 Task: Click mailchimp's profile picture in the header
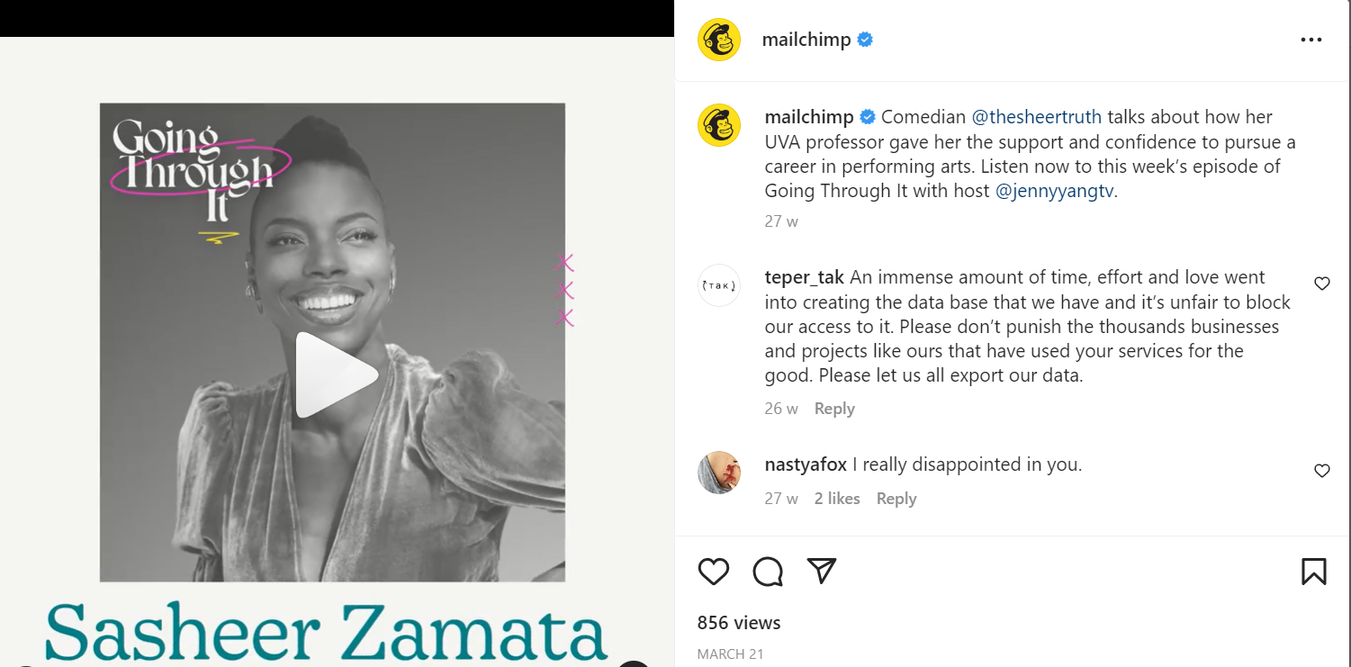point(718,39)
